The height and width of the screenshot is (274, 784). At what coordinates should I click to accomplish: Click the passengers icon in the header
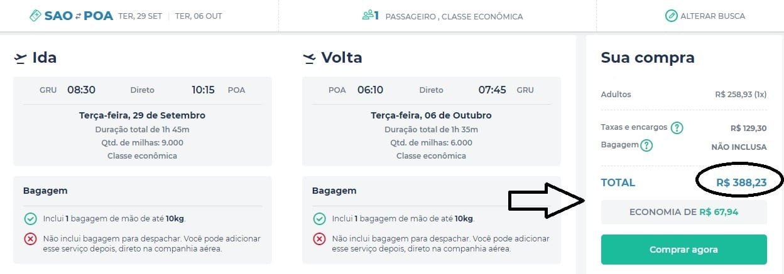(369, 15)
